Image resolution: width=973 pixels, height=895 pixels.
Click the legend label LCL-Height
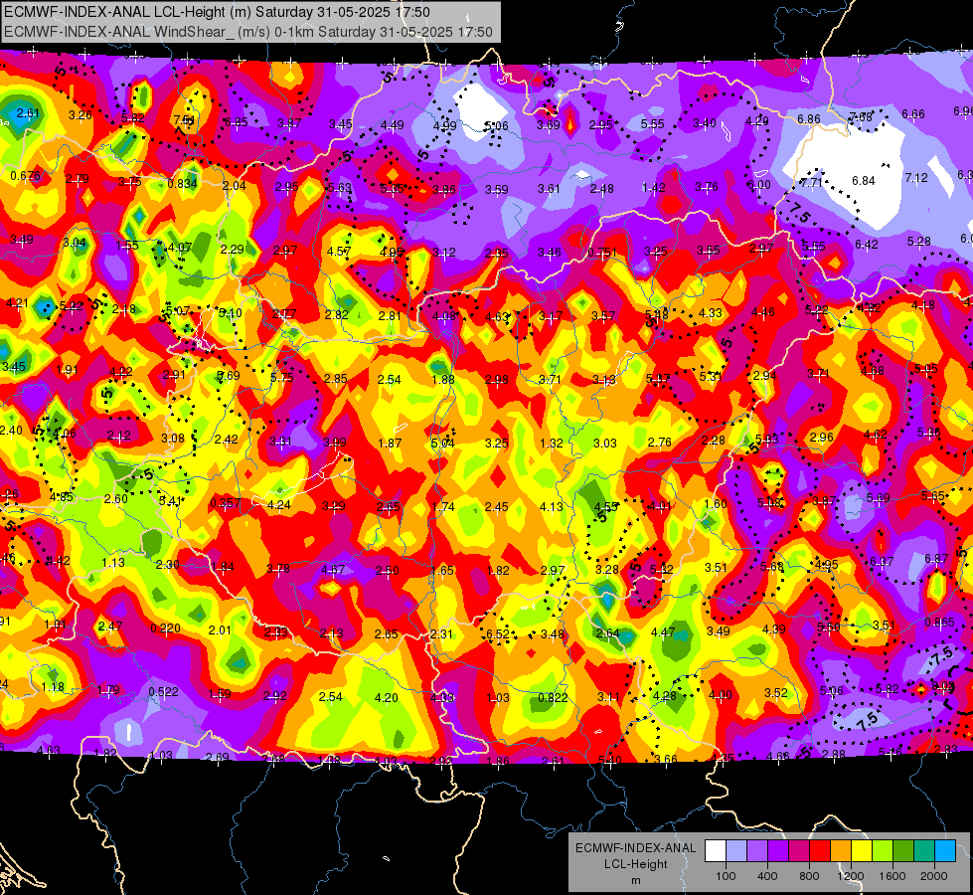[635, 864]
